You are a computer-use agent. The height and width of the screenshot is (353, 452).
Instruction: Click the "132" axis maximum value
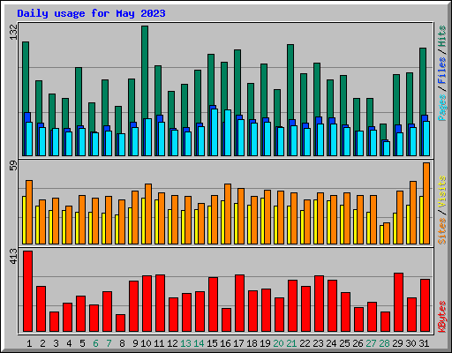(x=13, y=32)
